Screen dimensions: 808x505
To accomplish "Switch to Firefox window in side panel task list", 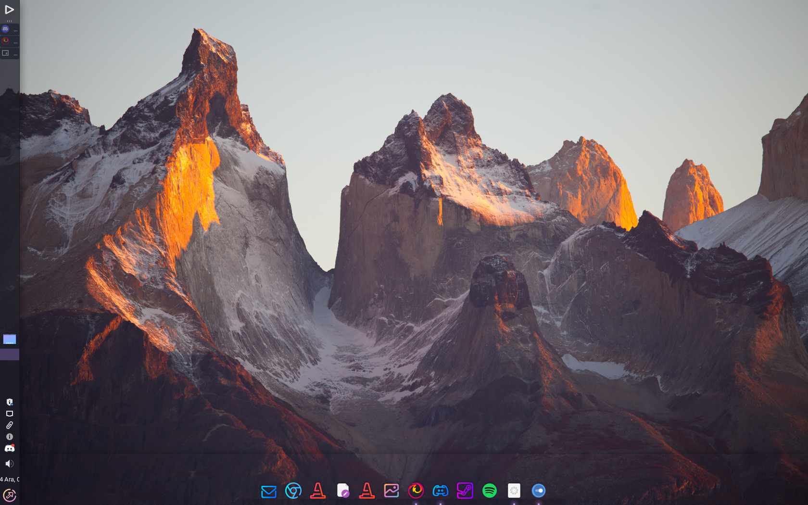I will coord(10,41).
